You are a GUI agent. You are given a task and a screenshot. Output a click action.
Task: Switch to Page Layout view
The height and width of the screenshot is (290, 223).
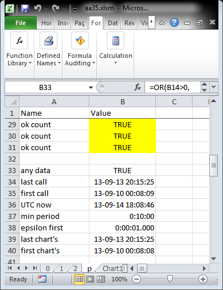pos(90,279)
